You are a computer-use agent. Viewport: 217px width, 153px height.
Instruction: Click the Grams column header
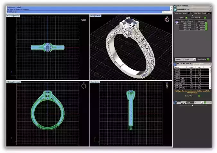(191, 67)
